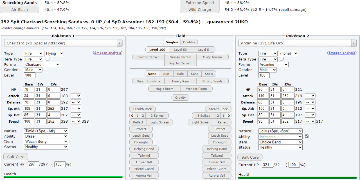Screen dimensions: 360x180
Task: Select Level 5 option
Action: click(x=203, y=49)
